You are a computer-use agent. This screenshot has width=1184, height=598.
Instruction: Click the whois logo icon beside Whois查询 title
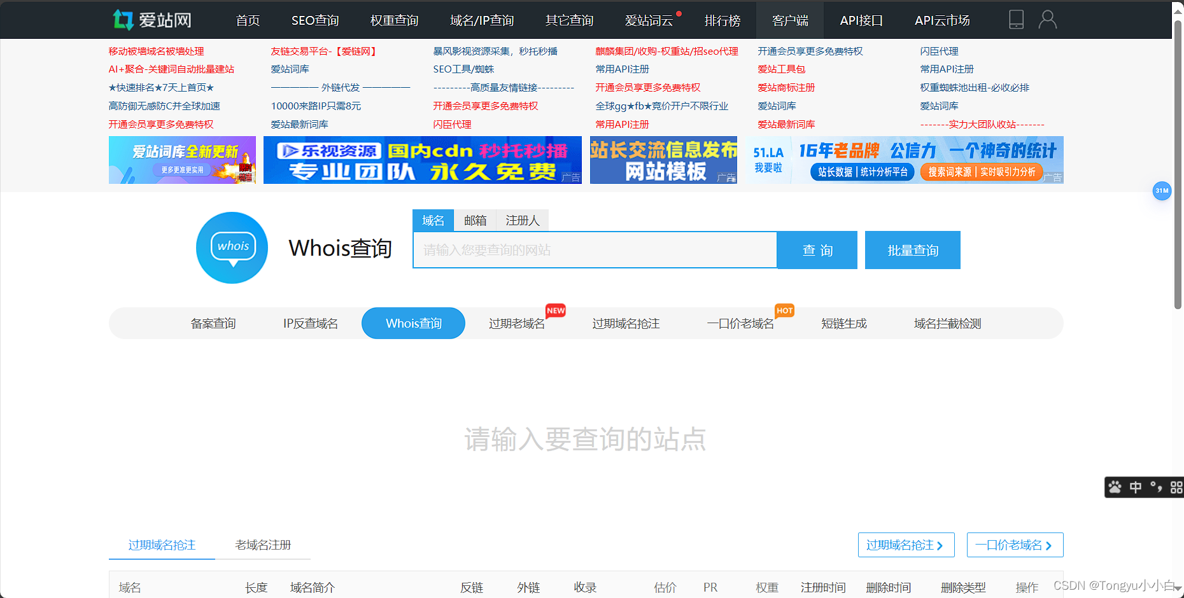coord(232,248)
